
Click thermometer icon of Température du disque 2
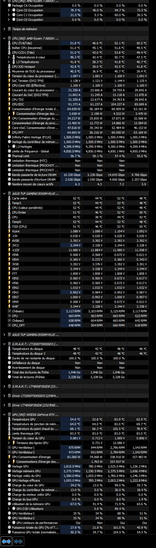(x=9, y=354)
